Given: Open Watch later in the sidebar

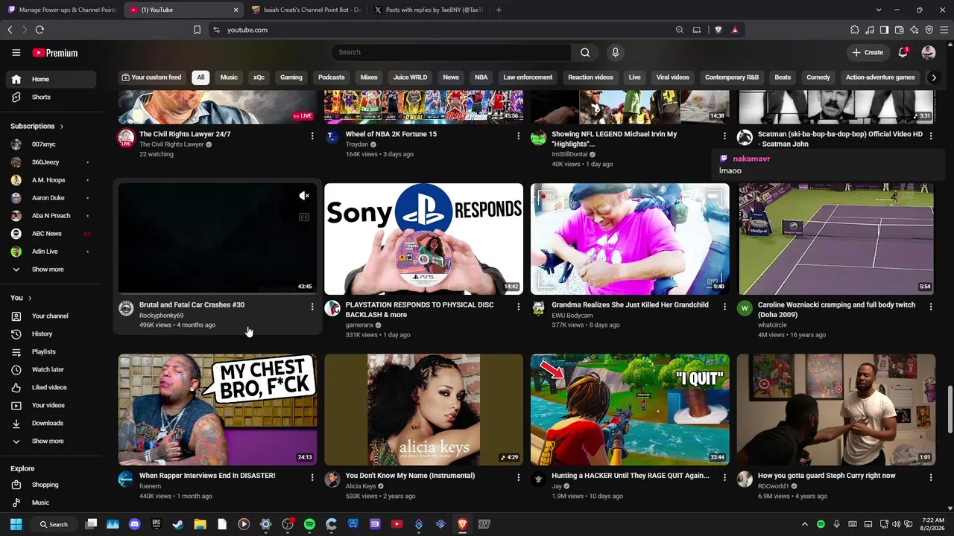Looking at the screenshot, I should tap(49, 369).
